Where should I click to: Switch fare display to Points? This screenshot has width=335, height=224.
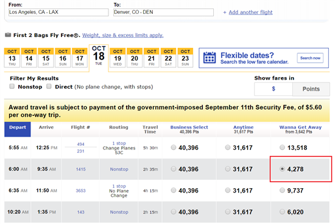click(x=311, y=89)
